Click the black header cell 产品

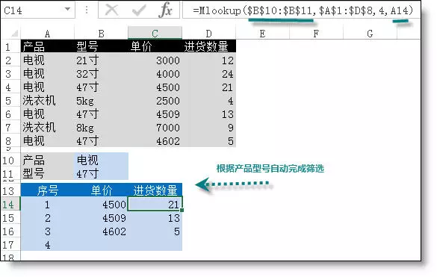(47, 46)
